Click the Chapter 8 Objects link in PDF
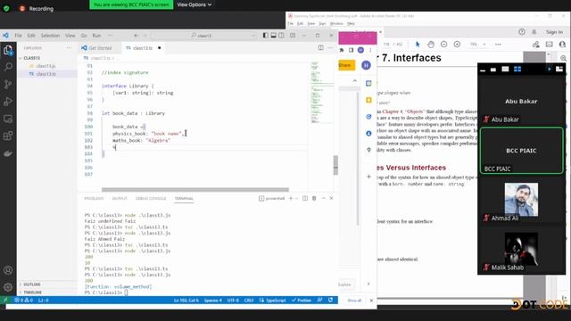Image resolution: width=571 pixels, height=321 pixels. (x=403, y=111)
